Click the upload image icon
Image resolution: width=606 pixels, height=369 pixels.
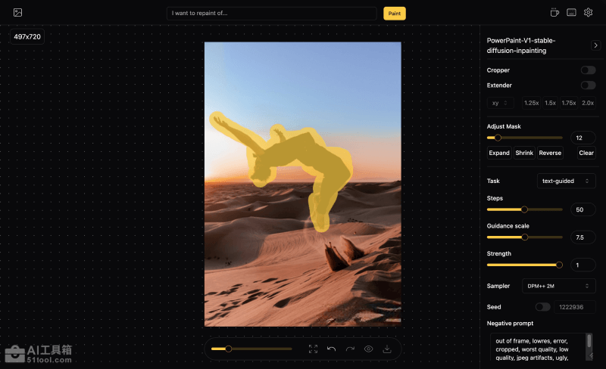17,13
